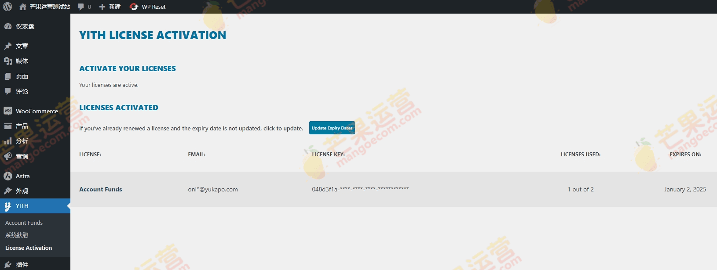The height and width of the screenshot is (270, 717).
Task: Open License Activation submenu item
Action: click(x=29, y=248)
